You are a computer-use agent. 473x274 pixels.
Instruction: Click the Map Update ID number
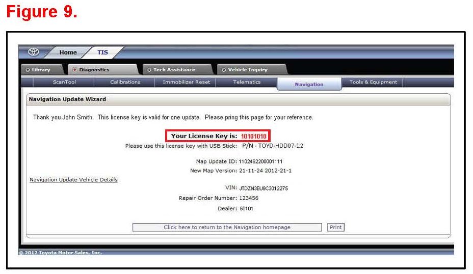(260, 161)
